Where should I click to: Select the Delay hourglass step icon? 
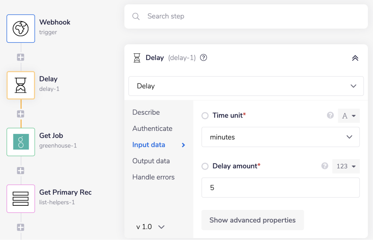pyautogui.click(x=21, y=85)
